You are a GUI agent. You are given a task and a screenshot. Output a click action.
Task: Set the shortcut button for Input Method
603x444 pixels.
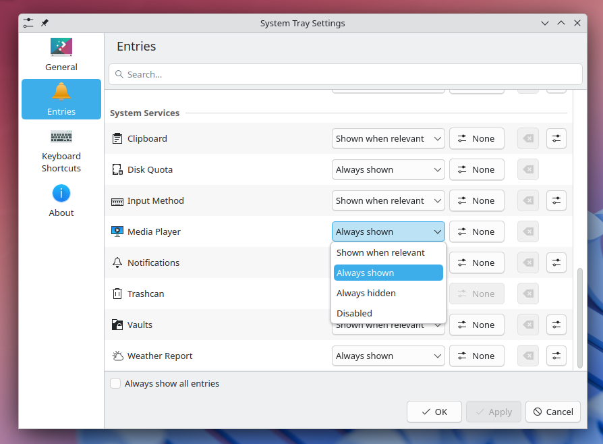pyautogui.click(x=477, y=201)
